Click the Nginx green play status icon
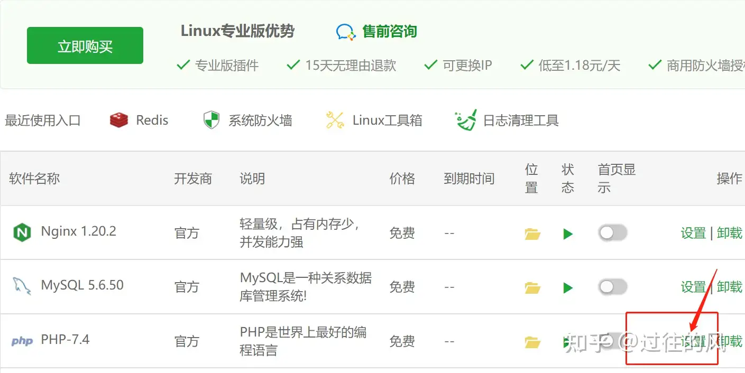 tap(568, 234)
